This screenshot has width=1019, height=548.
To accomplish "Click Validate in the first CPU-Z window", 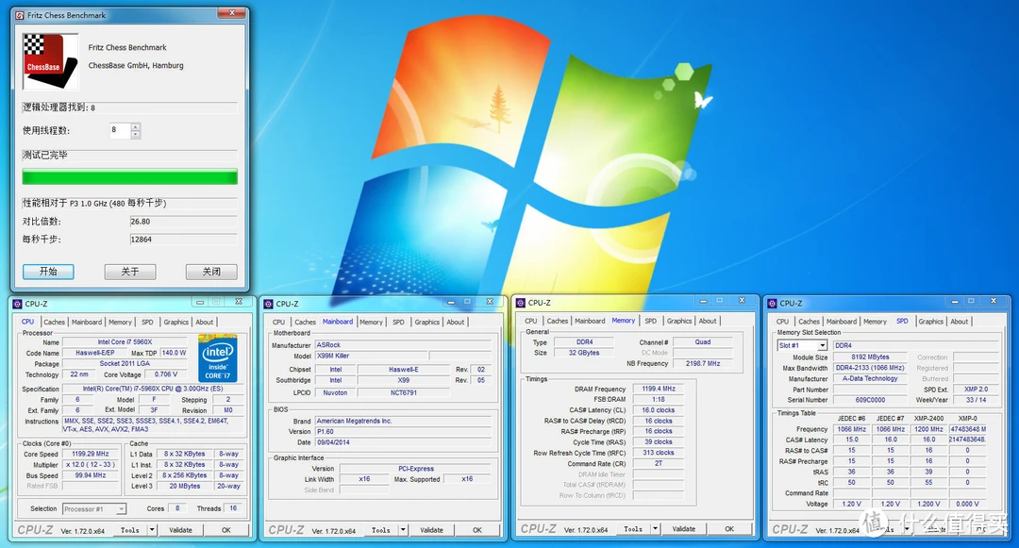I will [180, 530].
